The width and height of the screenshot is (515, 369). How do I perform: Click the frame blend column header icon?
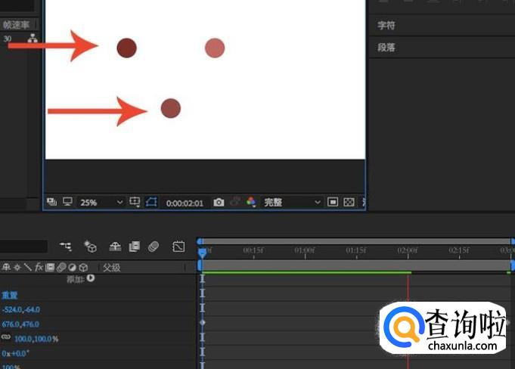coord(50,268)
